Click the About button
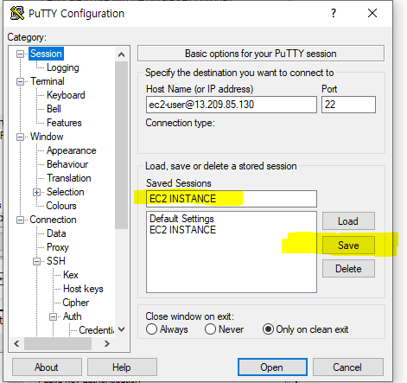The height and width of the screenshot is (383, 407). (x=47, y=367)
